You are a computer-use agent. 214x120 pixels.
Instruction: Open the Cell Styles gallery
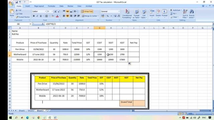pyautogui.click(x=144, y=14)
